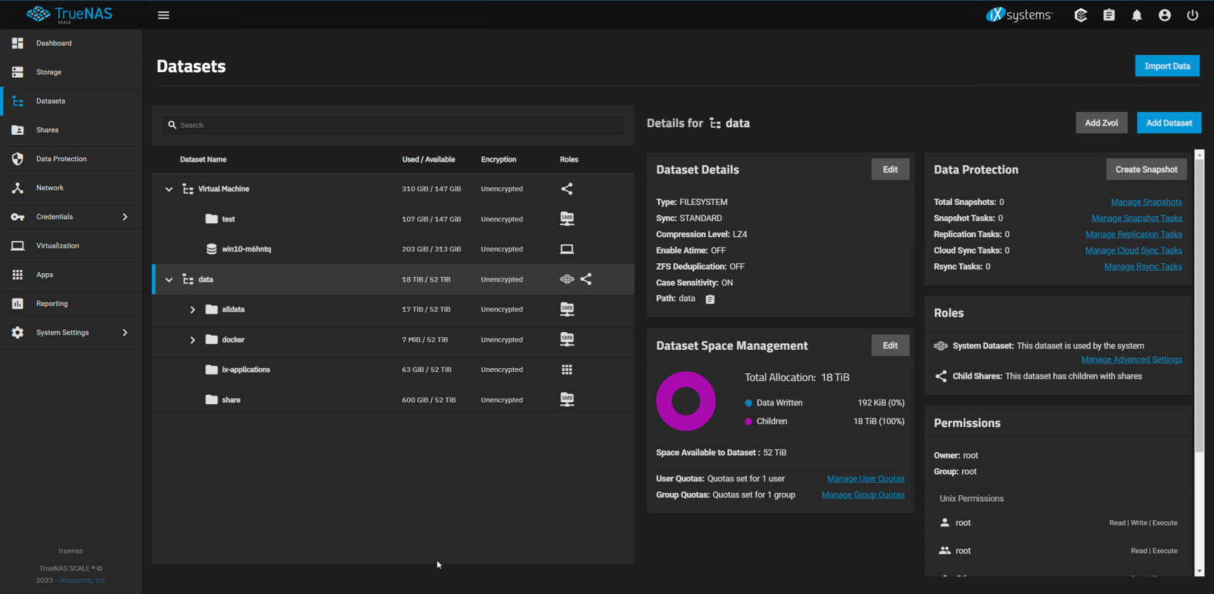1214x594 pixels.
Task: Toggle the sidebar hamburger menu
Action: 163,15
